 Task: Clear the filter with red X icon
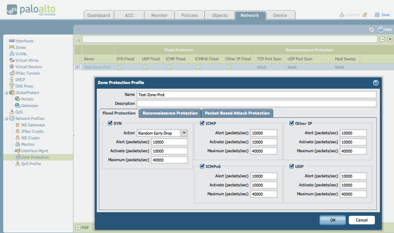click(x=390, y=39)
